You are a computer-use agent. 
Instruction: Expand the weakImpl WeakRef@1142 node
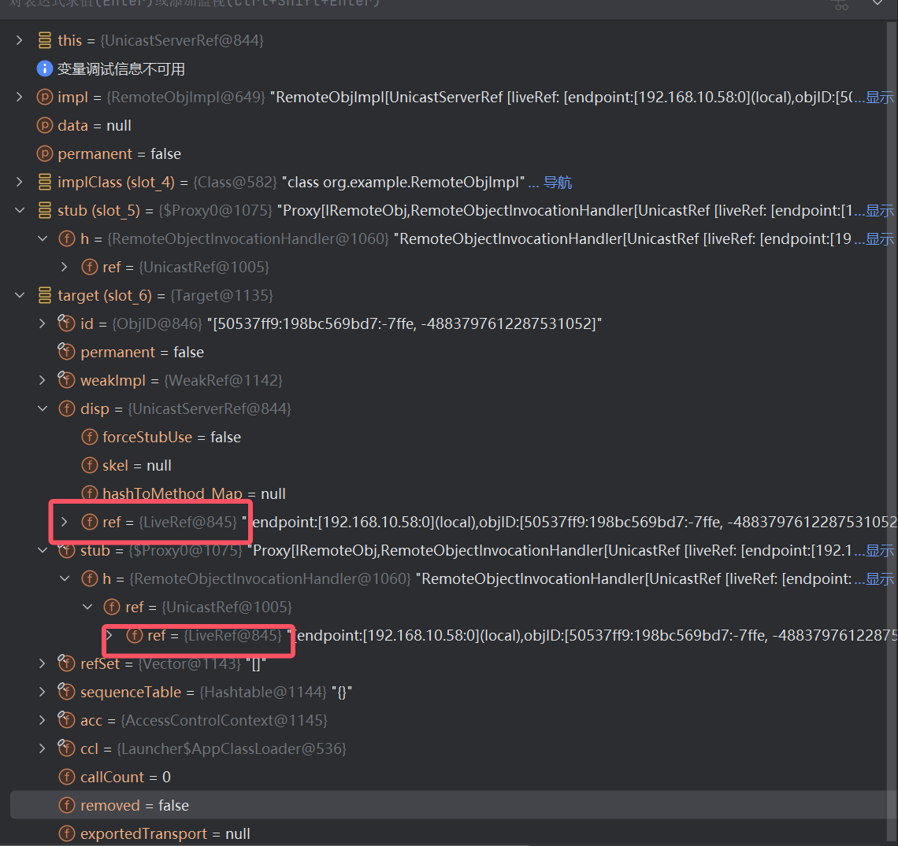click(x=43, y=381)
